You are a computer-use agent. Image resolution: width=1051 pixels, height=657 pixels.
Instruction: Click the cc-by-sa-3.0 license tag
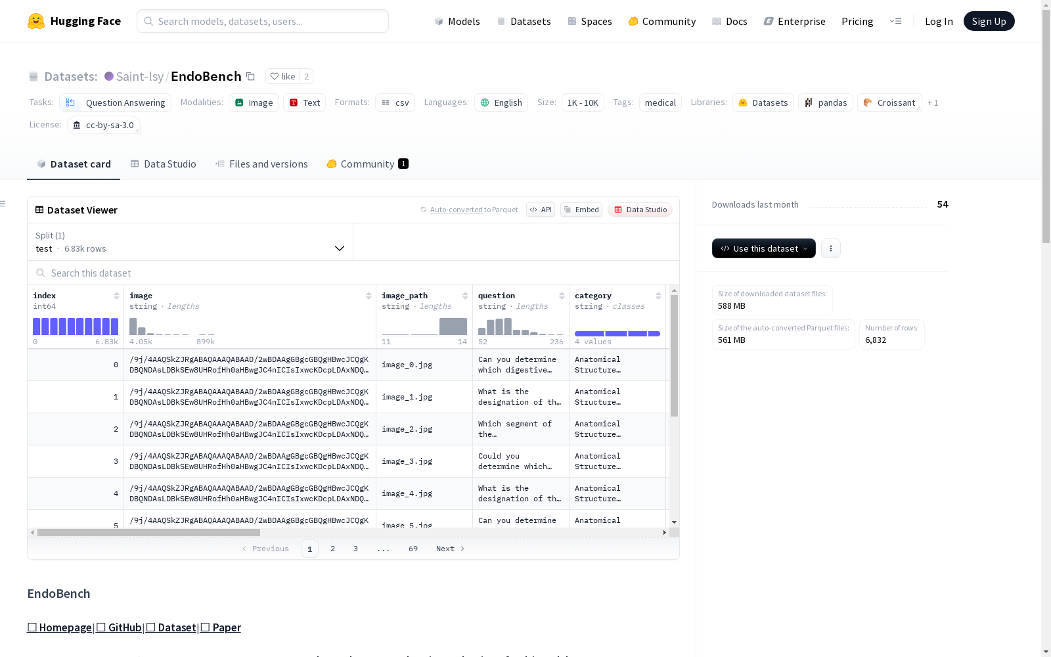[104, 125]
